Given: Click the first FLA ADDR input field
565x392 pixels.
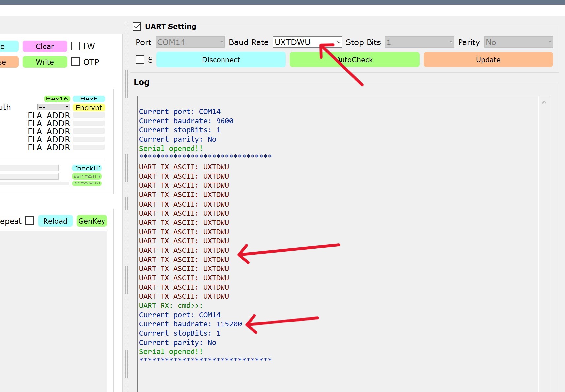Looking at the screenshot, I should (x=89, y=115).
